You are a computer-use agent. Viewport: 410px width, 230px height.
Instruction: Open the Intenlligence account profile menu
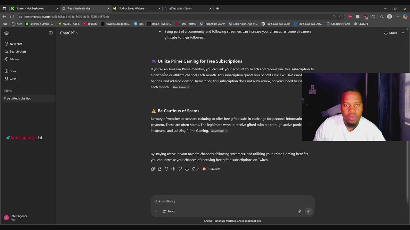click(28, 218)
